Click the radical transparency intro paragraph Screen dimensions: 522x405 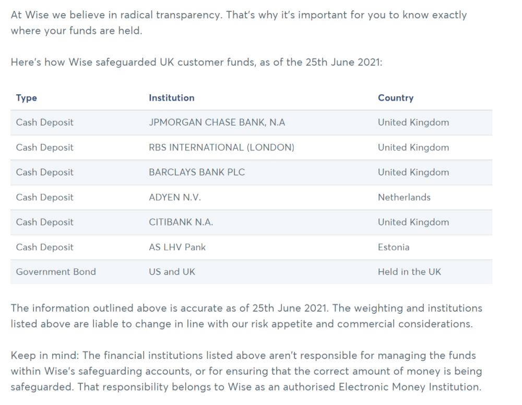[239, 23]
